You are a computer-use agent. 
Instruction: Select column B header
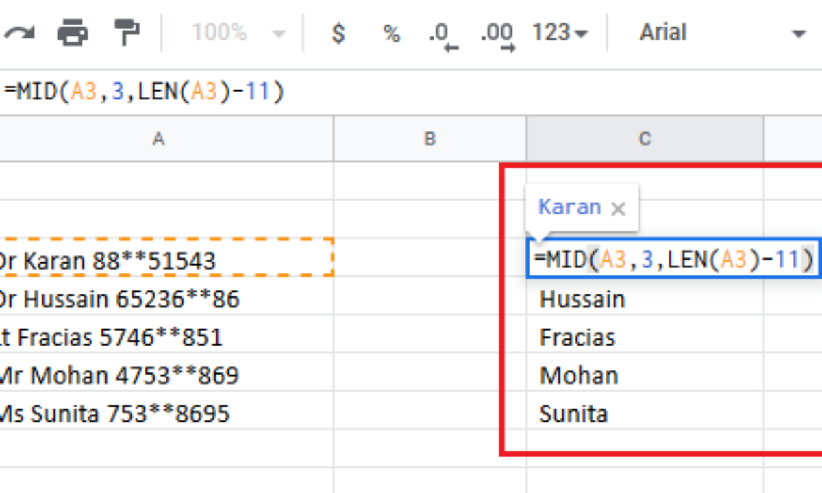[429, 139]
